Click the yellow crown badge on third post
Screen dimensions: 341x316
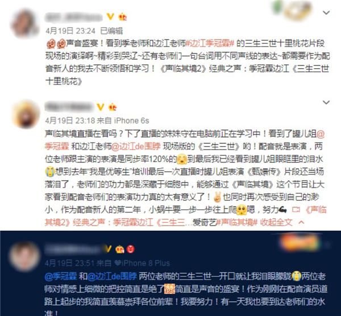(119, 249)
